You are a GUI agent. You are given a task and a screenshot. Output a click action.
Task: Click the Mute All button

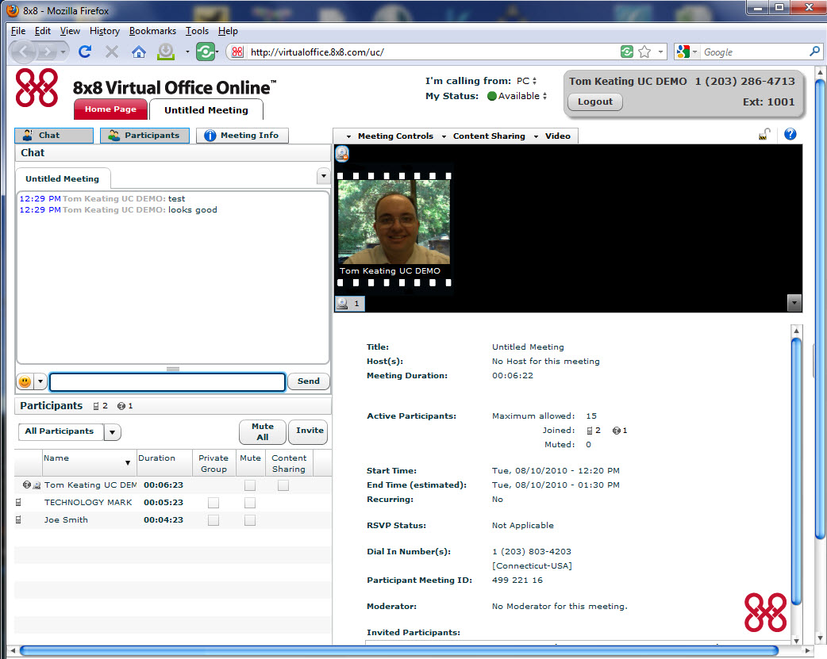262,432
